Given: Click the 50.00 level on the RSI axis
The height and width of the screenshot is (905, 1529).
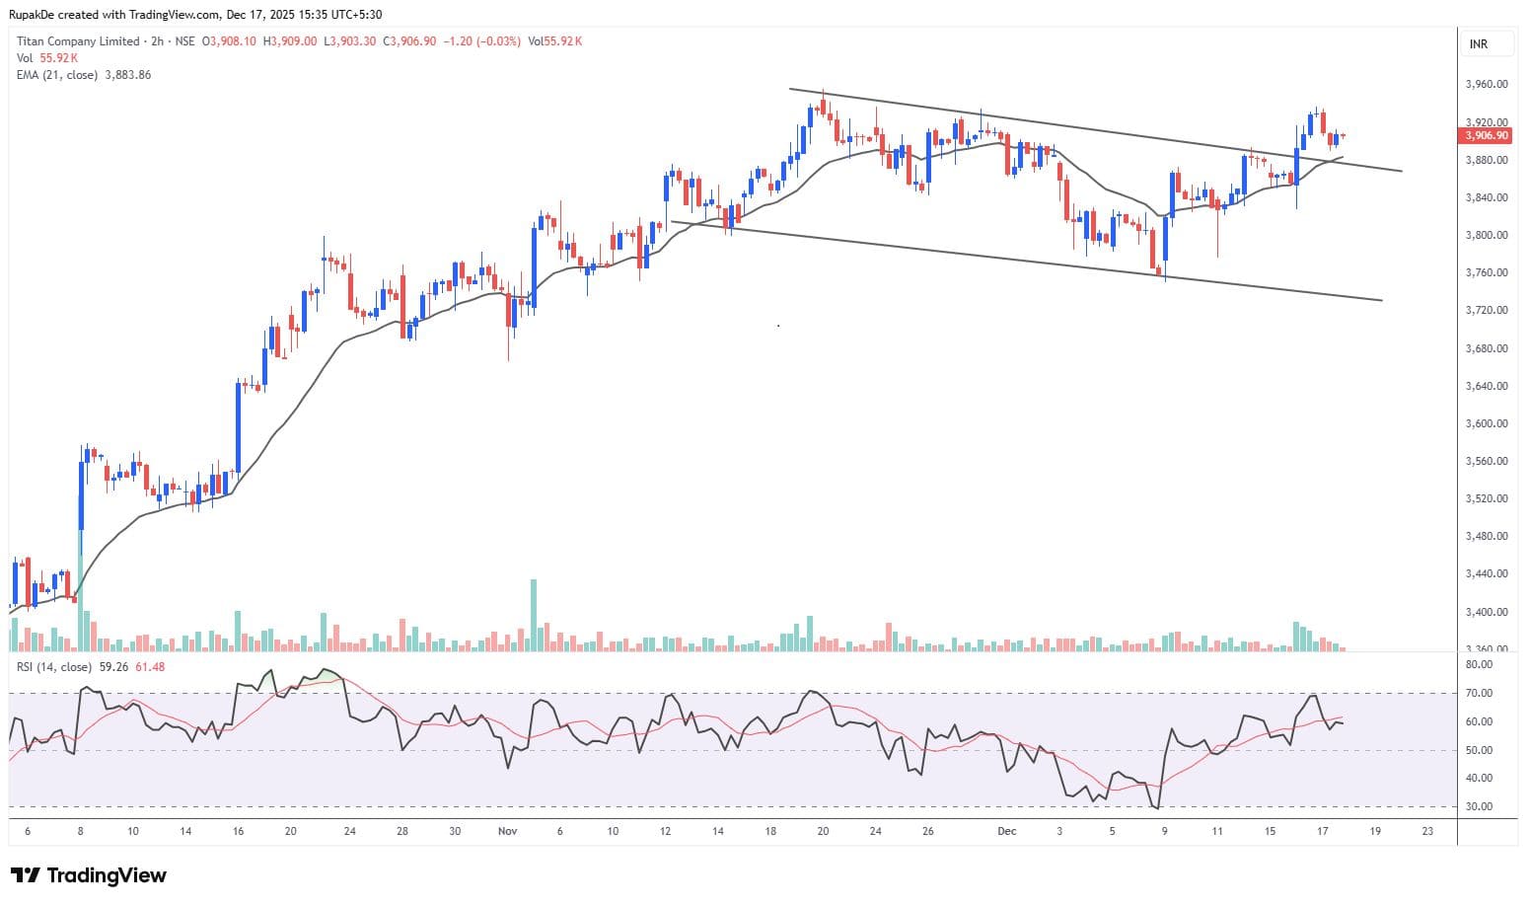Looking at the screenshot, I should point(1479,750).
